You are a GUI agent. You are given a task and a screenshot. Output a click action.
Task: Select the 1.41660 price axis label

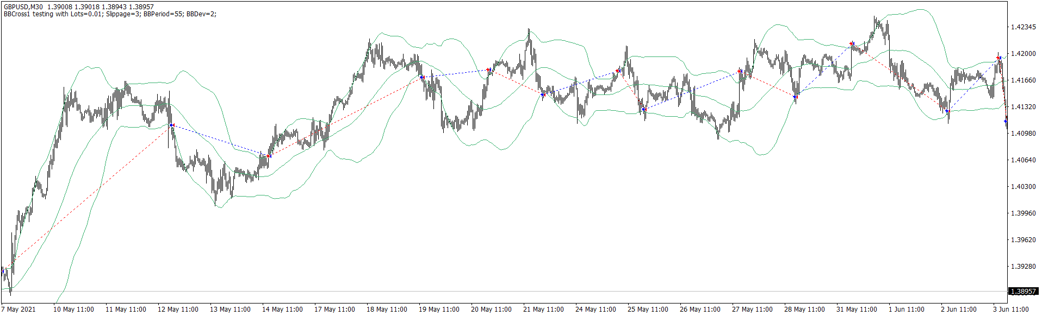1023,80
